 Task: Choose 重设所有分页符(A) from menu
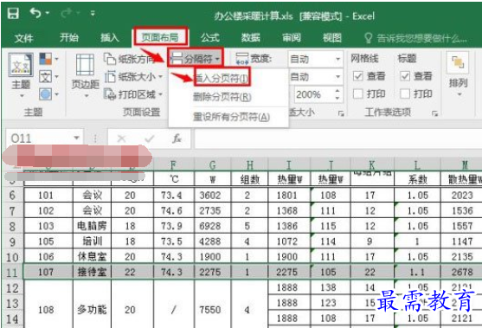coord(231,117)
